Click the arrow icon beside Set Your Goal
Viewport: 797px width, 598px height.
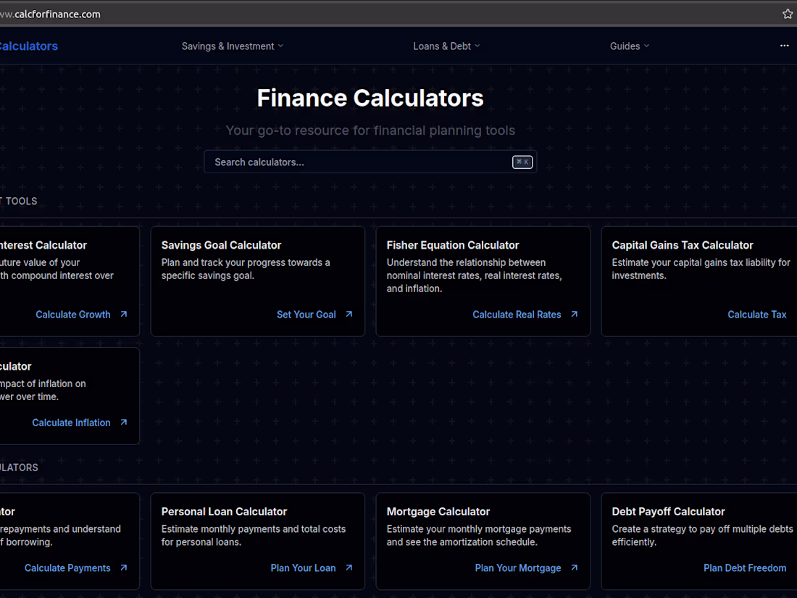pos(349,315)
